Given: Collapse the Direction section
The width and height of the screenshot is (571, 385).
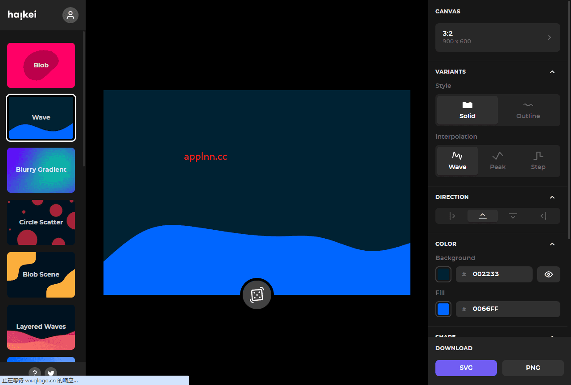Looking at the screenshot, I should pos(552,197).
